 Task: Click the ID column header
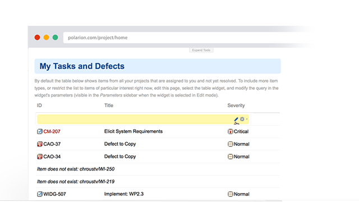click(x=39, y=105)
